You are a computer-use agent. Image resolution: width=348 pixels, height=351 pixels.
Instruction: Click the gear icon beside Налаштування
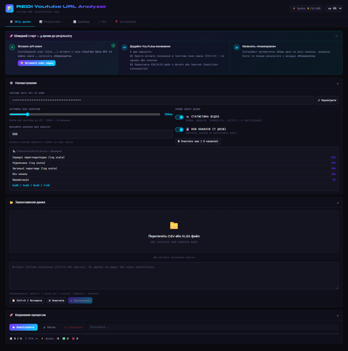coord(11,83)
